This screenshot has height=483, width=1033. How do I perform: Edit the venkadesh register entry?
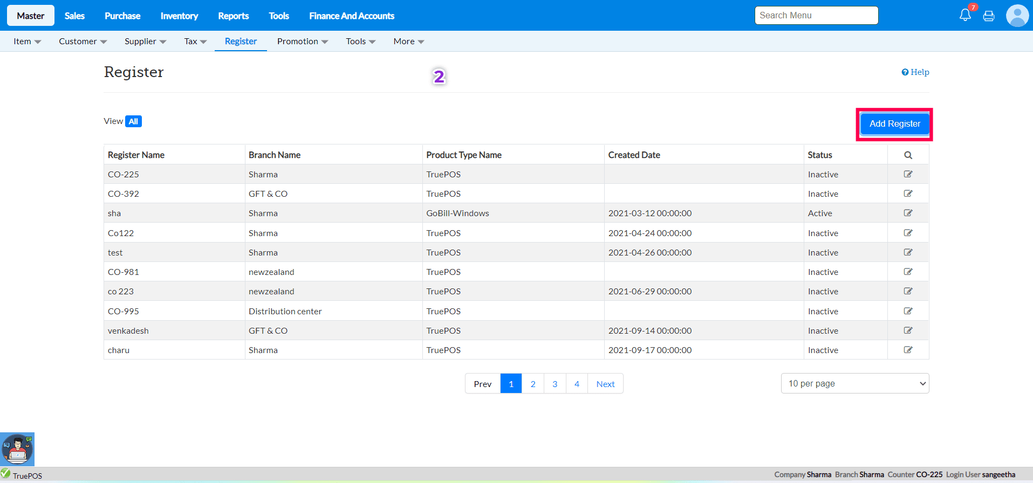908,330
